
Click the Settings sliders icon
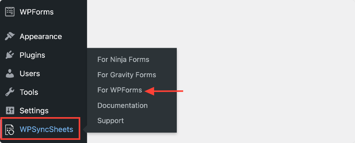tap(10, 111)
